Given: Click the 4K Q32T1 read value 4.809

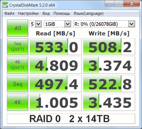Looking at the screenshot, I should click(x=56, y=65).
